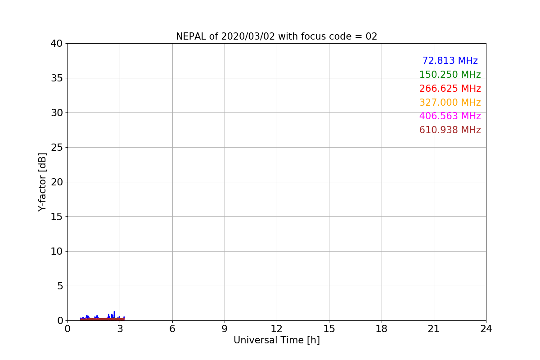The image size is (540, 360).
Task: Click the x-axis tick label 12
Action: click(x=277, y=329)
